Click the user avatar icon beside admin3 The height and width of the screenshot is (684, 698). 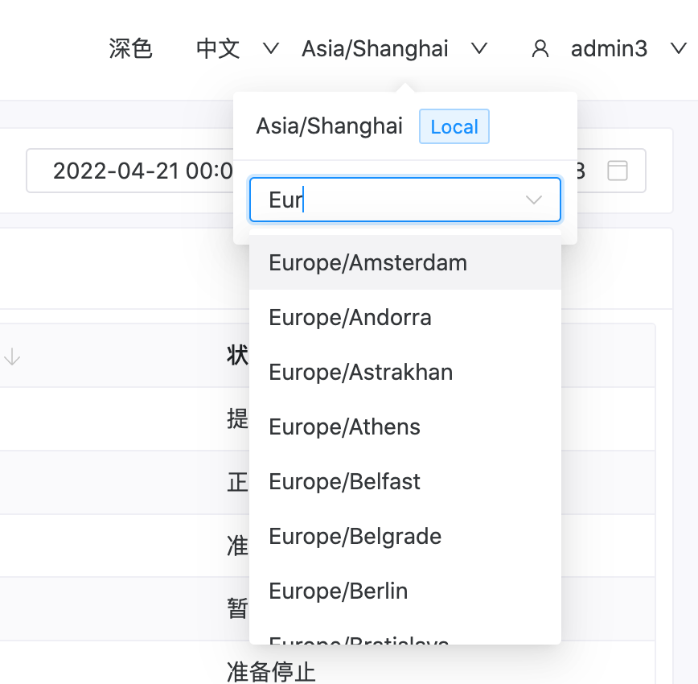coord(540,49)
